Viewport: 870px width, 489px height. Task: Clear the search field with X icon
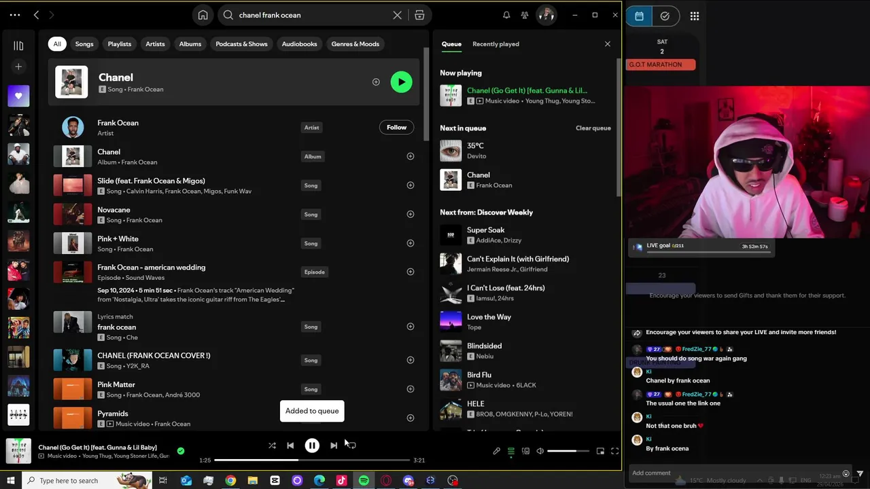(x=398, y=15)
